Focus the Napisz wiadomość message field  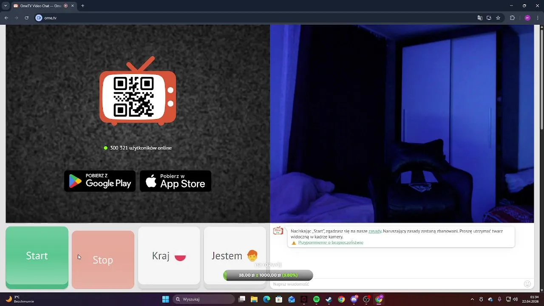(397, 284)
